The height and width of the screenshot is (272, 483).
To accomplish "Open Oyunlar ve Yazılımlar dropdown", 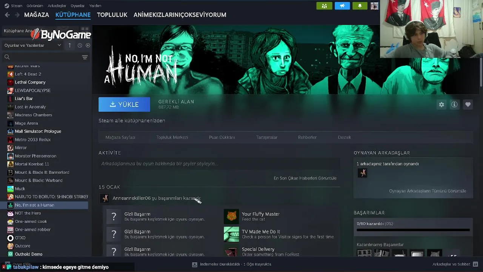I will coord(33,45).
